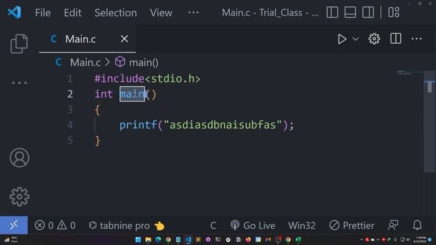
Task: Open notifications bell in status bar
Action: 417,225
